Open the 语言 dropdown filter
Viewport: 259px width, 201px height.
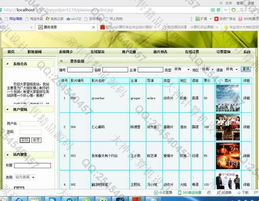click(232, 69)
